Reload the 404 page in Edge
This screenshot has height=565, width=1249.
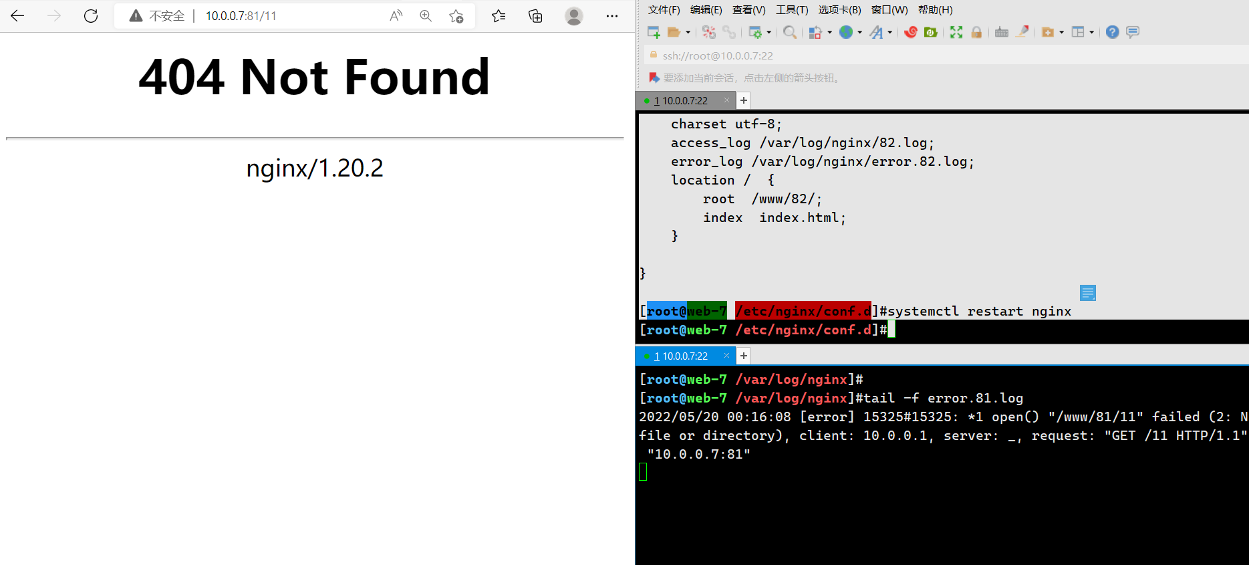[x=91, y=16]
